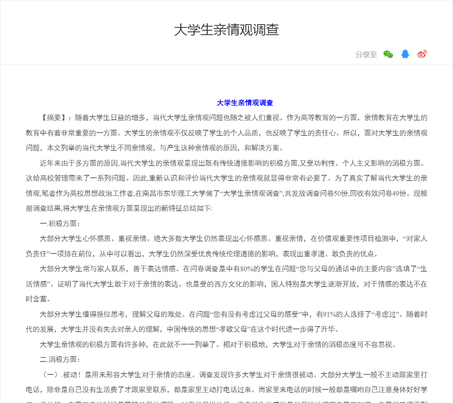The width and height of the screenshot is (453, 403).
Task: Click the section heading 一.积极方面:
Action: 60,224
